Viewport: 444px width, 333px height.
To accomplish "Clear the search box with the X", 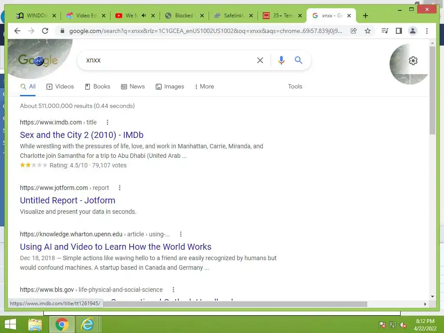I will coord(260,60).
